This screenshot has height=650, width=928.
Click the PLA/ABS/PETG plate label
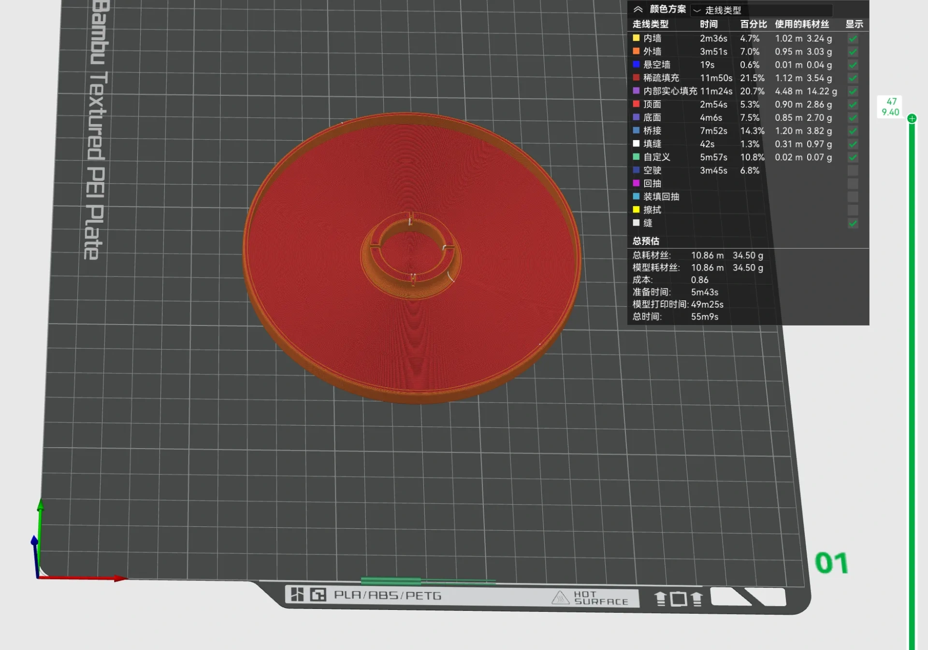point(388,595)
